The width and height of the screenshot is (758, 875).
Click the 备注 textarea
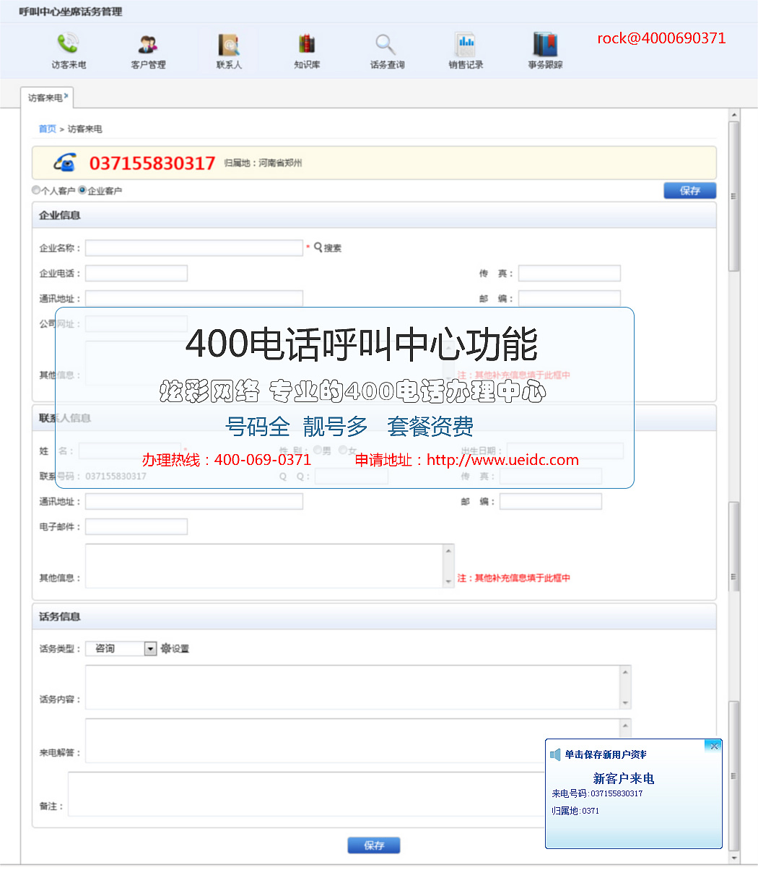click(307, 794)
